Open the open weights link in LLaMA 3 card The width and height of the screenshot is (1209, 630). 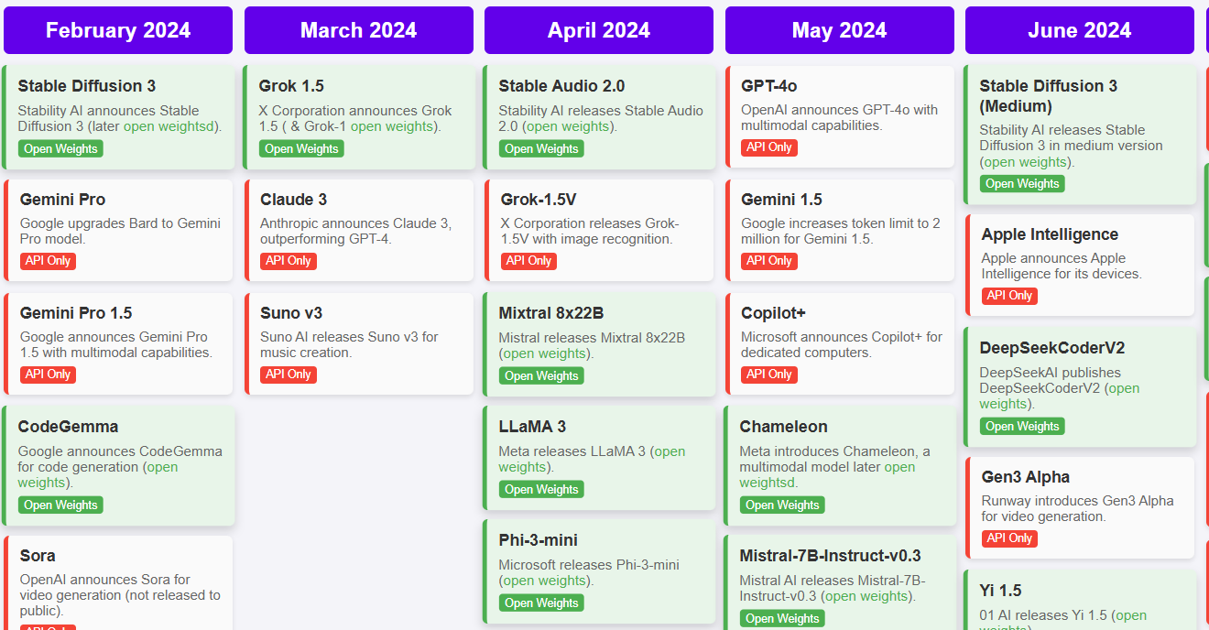pos(592,459)
